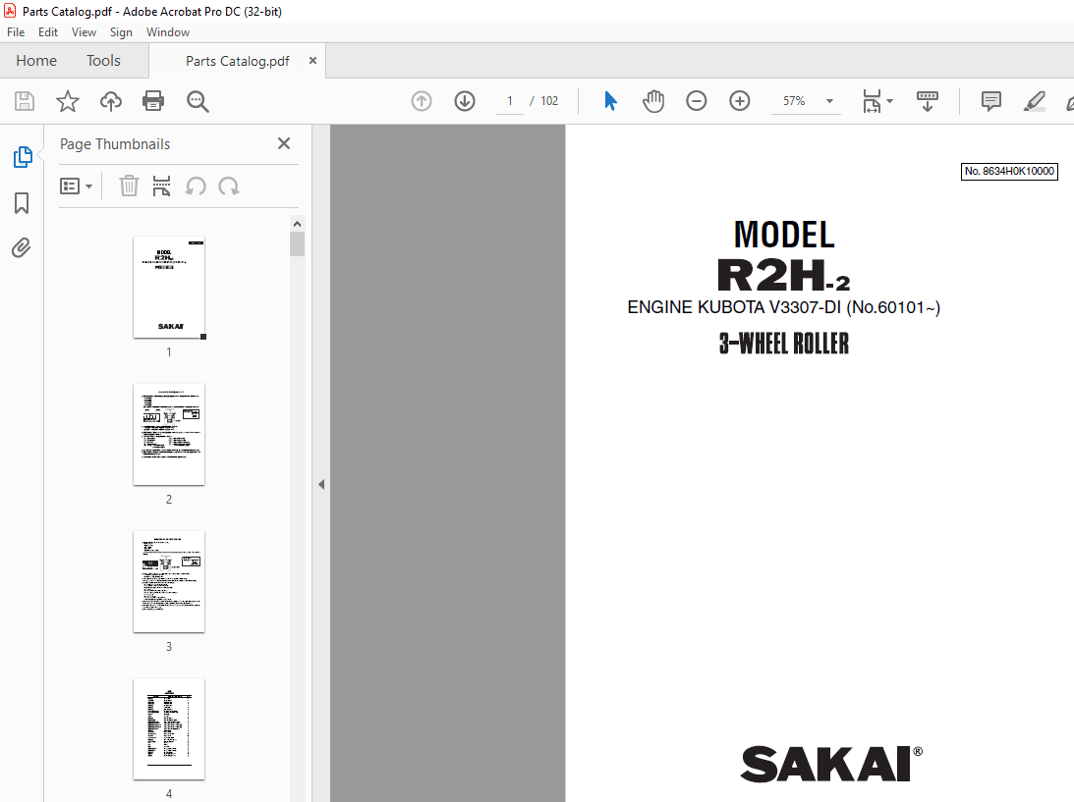Add document to favorites with the star
1074x802 pixels.
[x=67, y=100]
